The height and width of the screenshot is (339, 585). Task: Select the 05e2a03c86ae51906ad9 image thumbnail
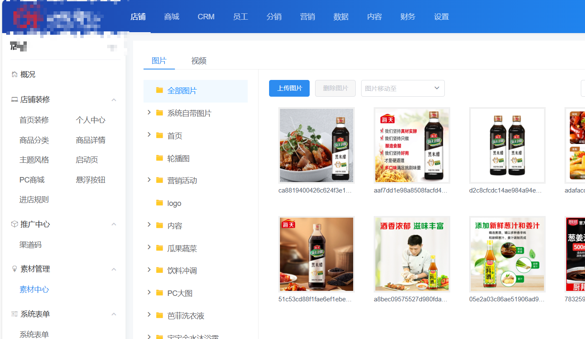(507, 254)
